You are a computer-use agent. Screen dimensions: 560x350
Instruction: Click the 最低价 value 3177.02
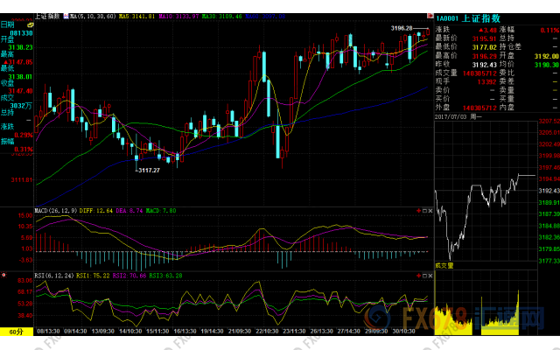(484, 47)
